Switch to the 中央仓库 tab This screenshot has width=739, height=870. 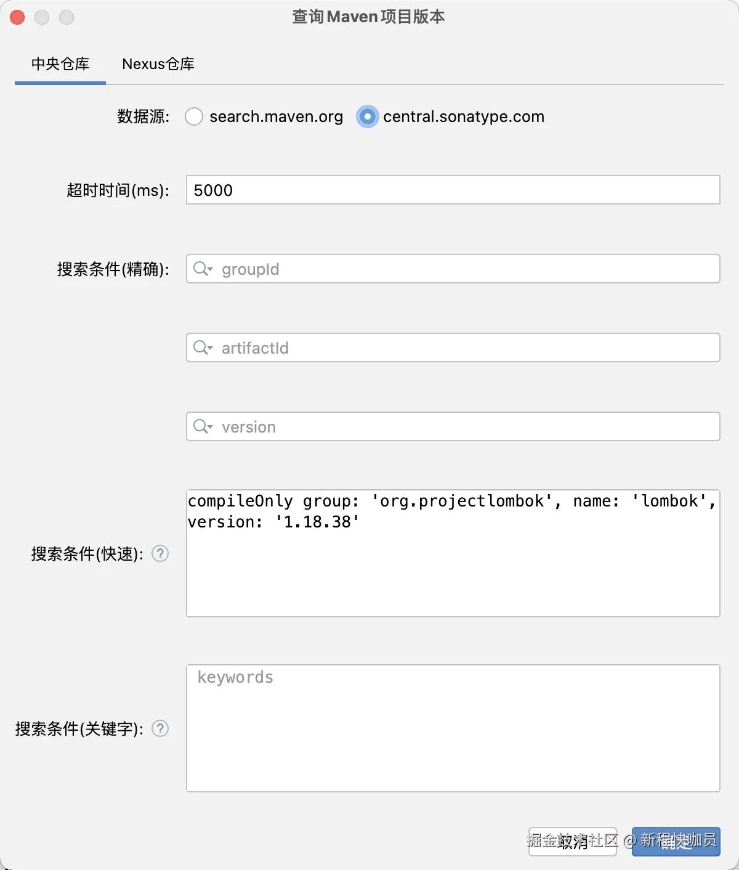60,63
